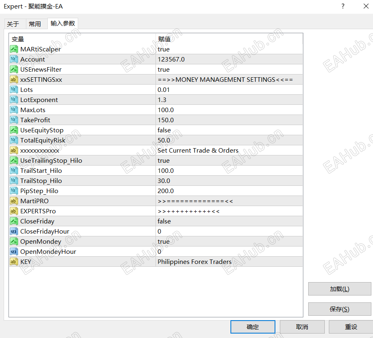373x338 pixels.
Task: Click the 加载(L) button
Action: pos(339,289)
